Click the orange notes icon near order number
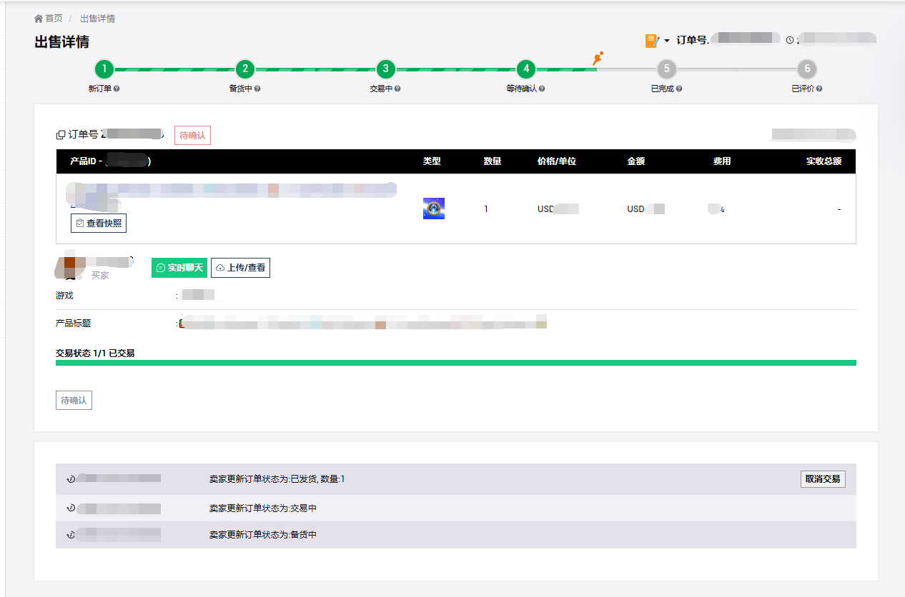The width and height of the screenshot is (905, 597). [x=651, y=41]
